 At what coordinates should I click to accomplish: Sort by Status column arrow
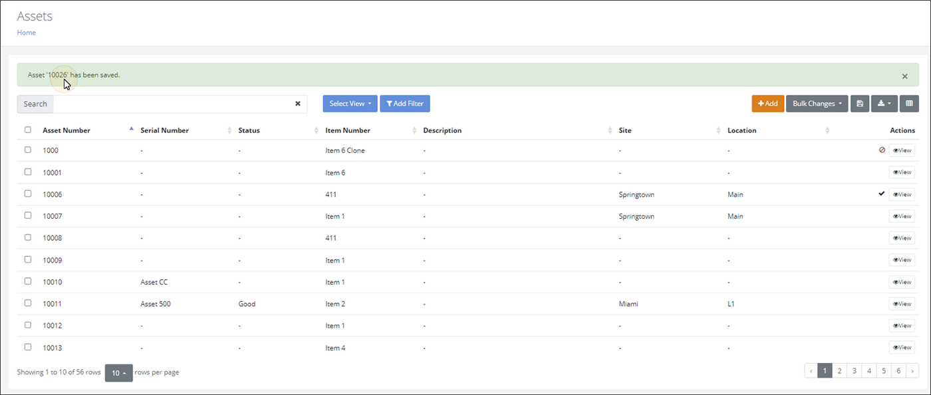(x=317, y=130)
